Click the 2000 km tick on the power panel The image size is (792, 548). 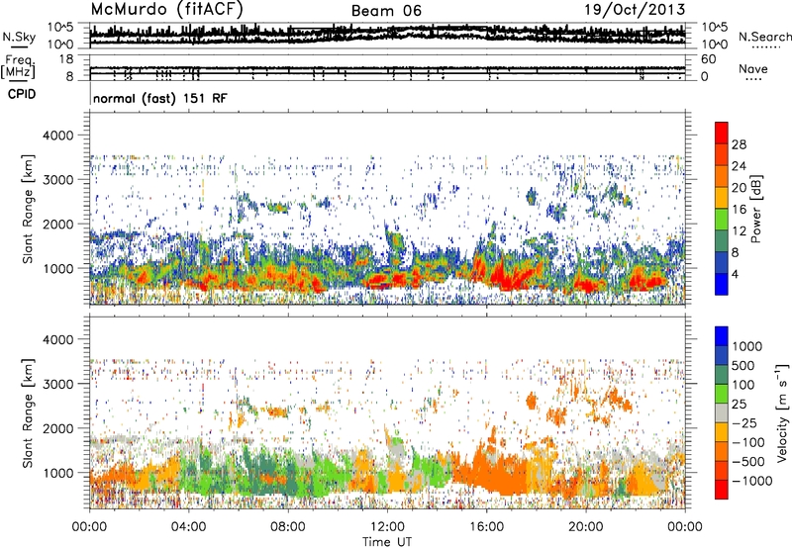pyautogui.click(x=60, y=224)
